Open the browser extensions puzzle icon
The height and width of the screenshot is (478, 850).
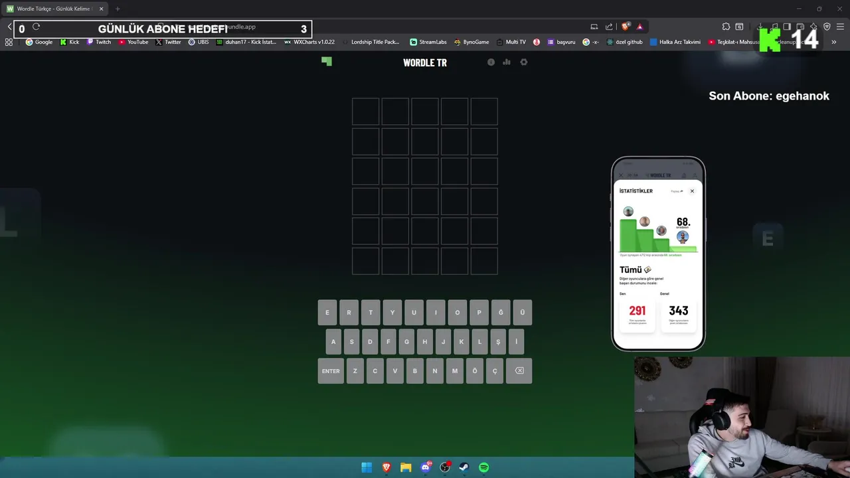[726, 27]
